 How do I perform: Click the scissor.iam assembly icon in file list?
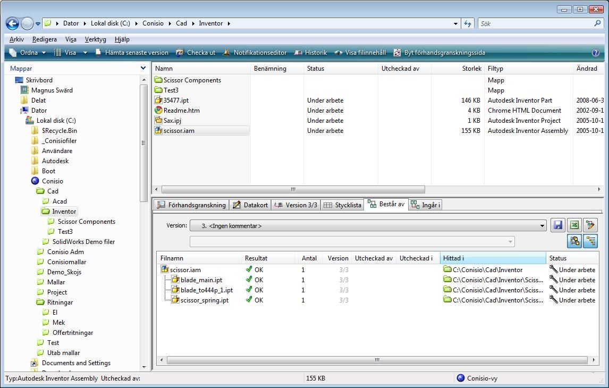158,131
